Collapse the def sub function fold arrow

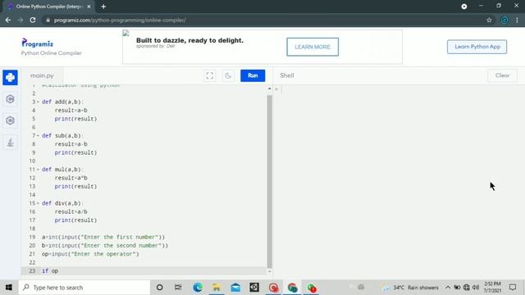pyautogui.click(x=38, y=135)
